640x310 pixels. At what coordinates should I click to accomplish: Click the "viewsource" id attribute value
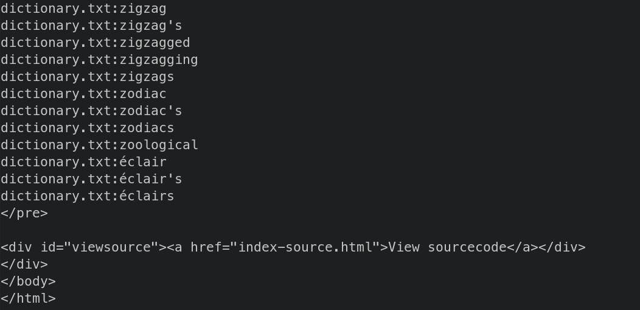[x=111, y=247]
